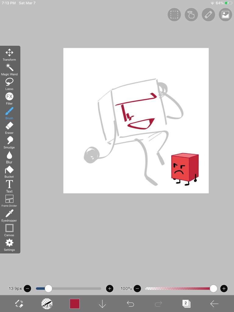Toggle the stabilizer hand-tap button

click(191, 15)
